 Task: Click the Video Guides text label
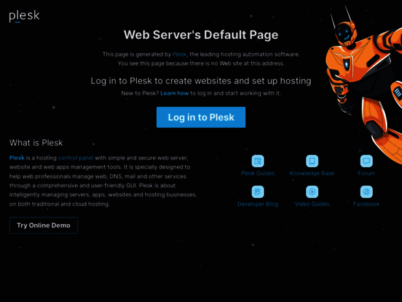pos(312,204)
